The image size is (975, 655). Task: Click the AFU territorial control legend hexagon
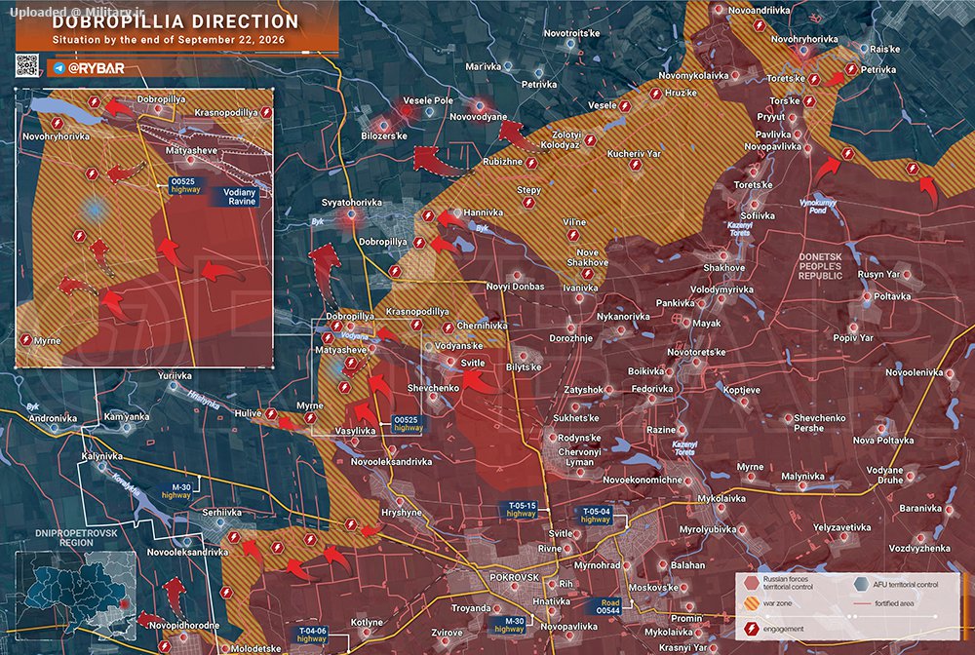click(x=861, y=584)
